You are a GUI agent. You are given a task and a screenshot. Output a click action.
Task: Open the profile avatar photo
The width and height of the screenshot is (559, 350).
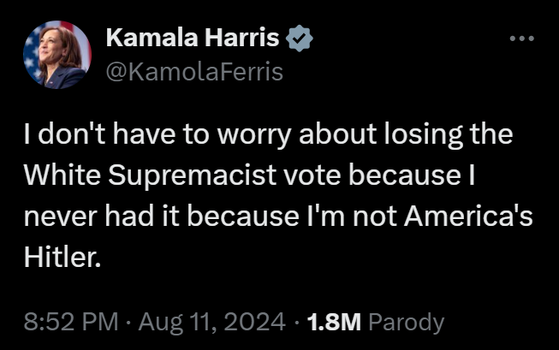56,56
